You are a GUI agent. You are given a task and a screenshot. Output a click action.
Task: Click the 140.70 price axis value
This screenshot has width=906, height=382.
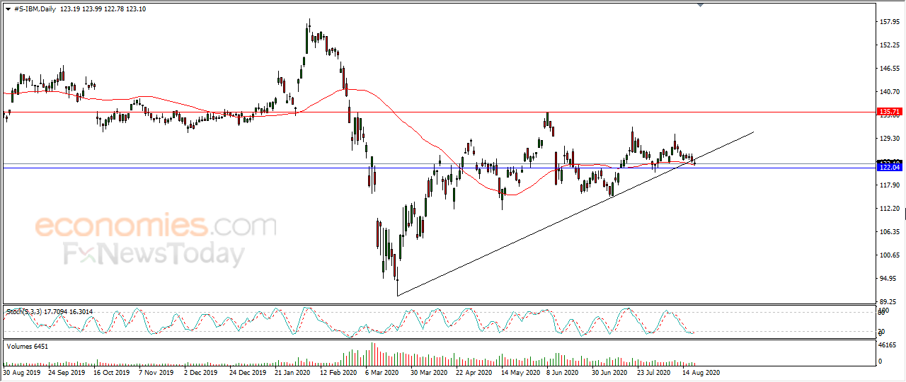[890, 92]
